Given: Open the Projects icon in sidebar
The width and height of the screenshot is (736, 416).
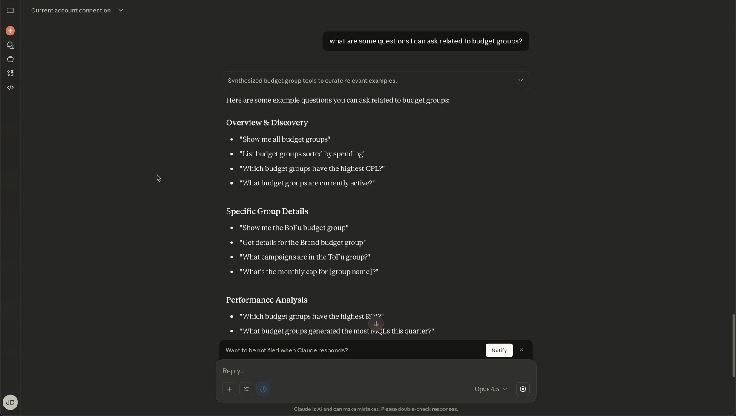Looking at the screenshot, I should pos(10,59).
